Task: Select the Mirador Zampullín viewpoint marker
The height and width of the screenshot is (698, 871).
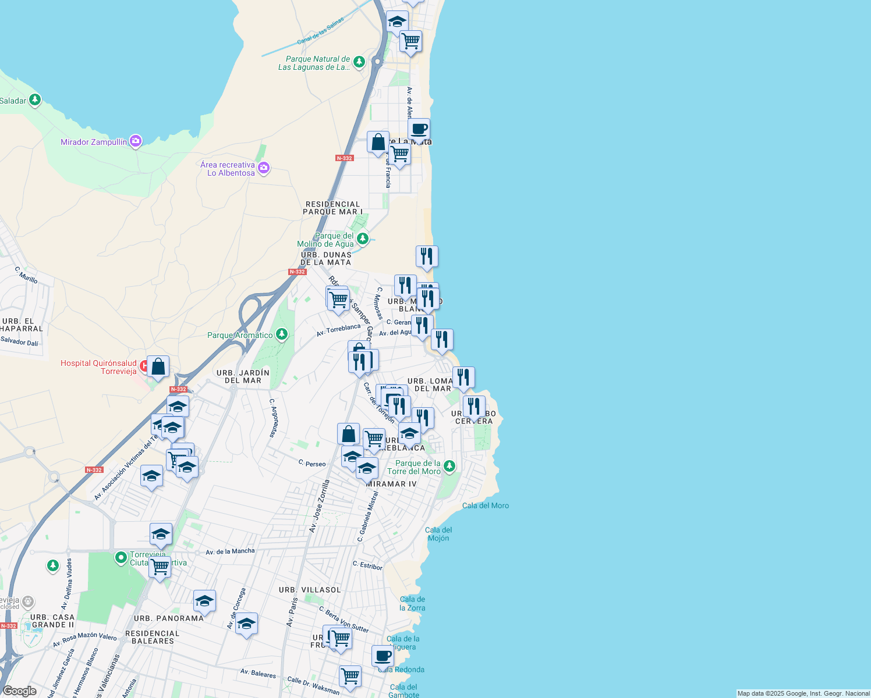Action: pos(136,141)
